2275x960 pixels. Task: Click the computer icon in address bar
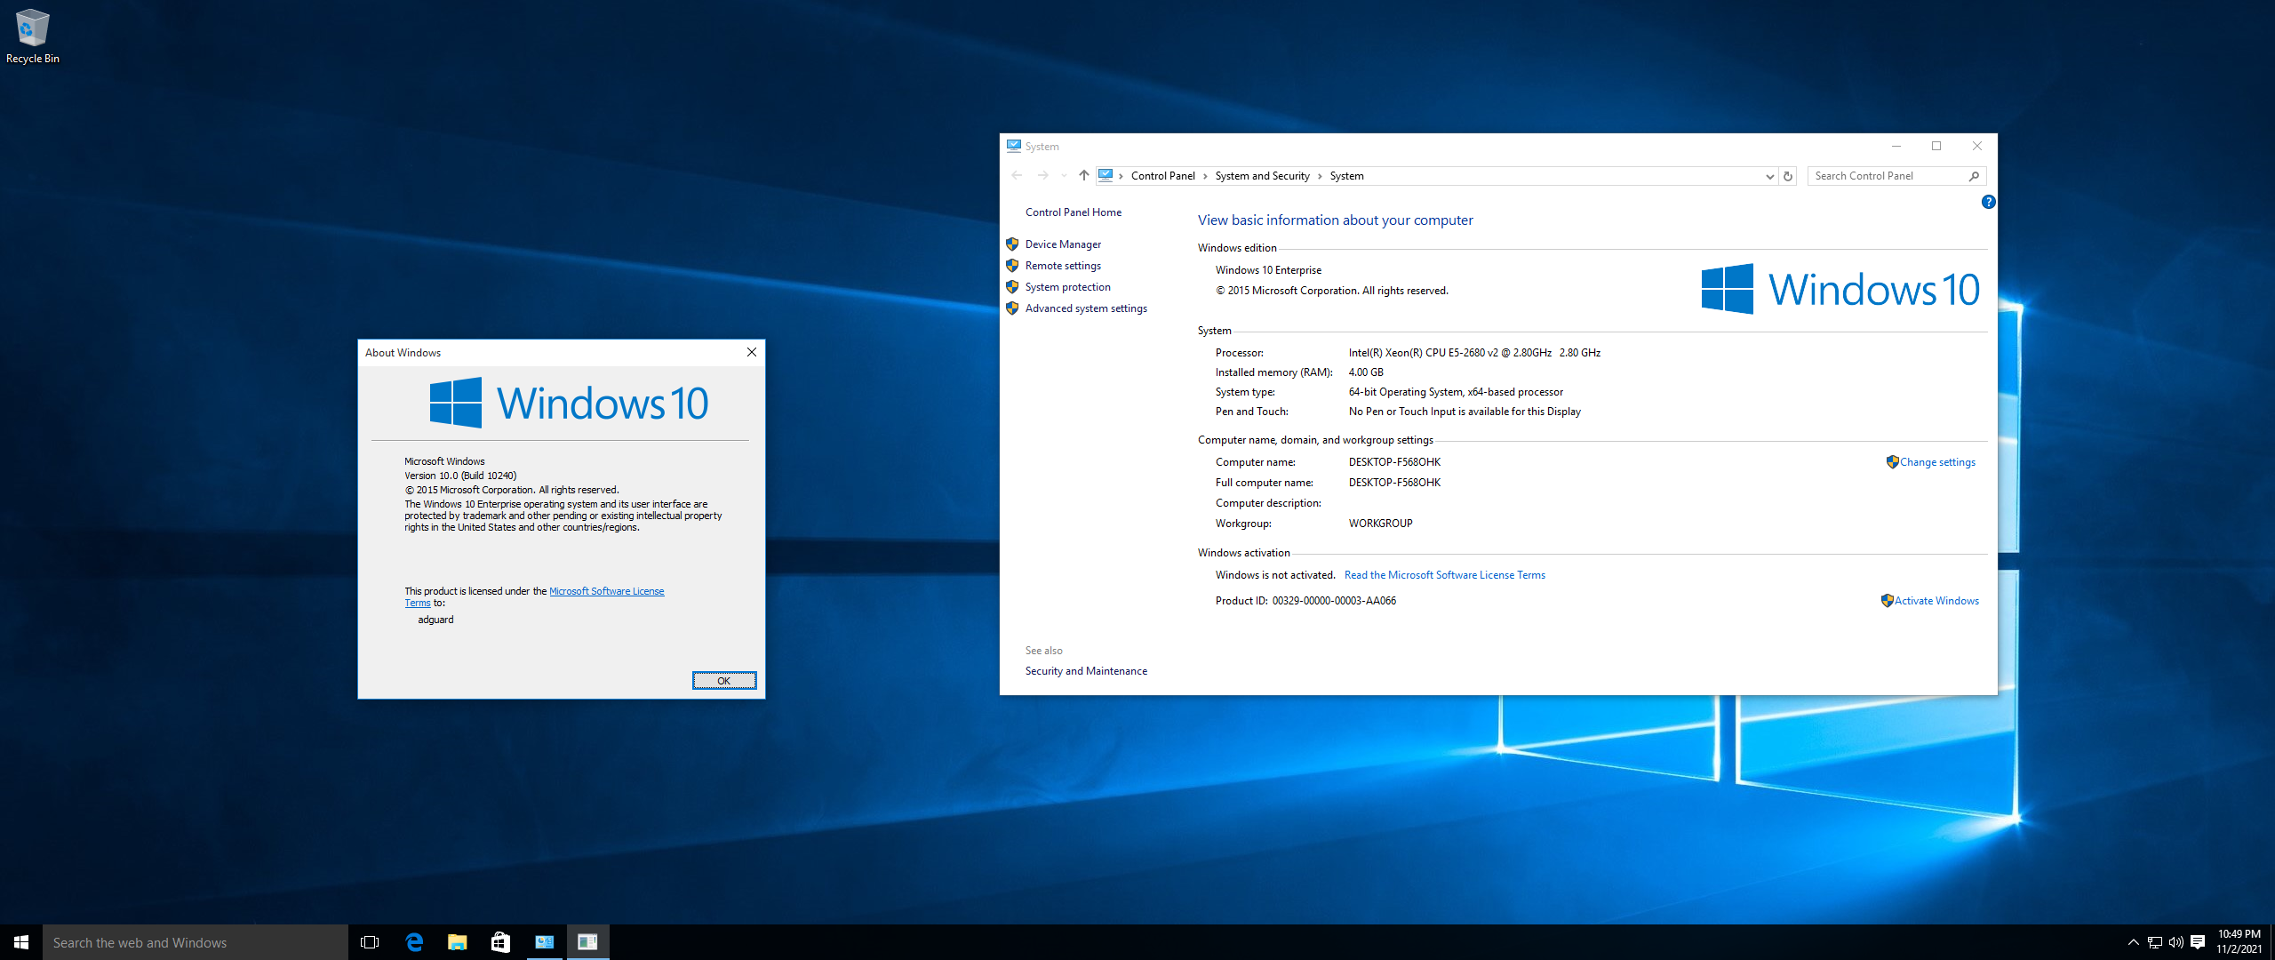point(1106,175)
